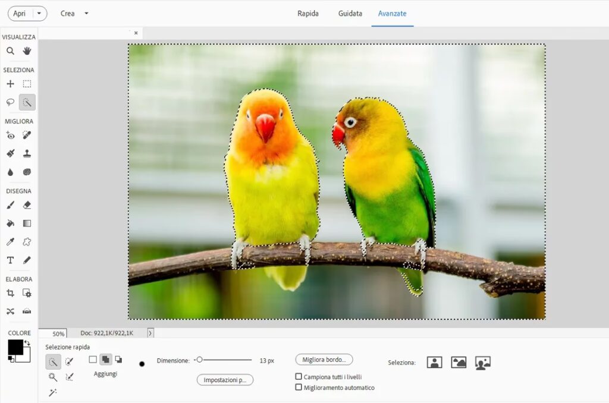Screen dimensions: 609x403
Task: Expand the Crea dropdown menu
Action: pos(86,13)
